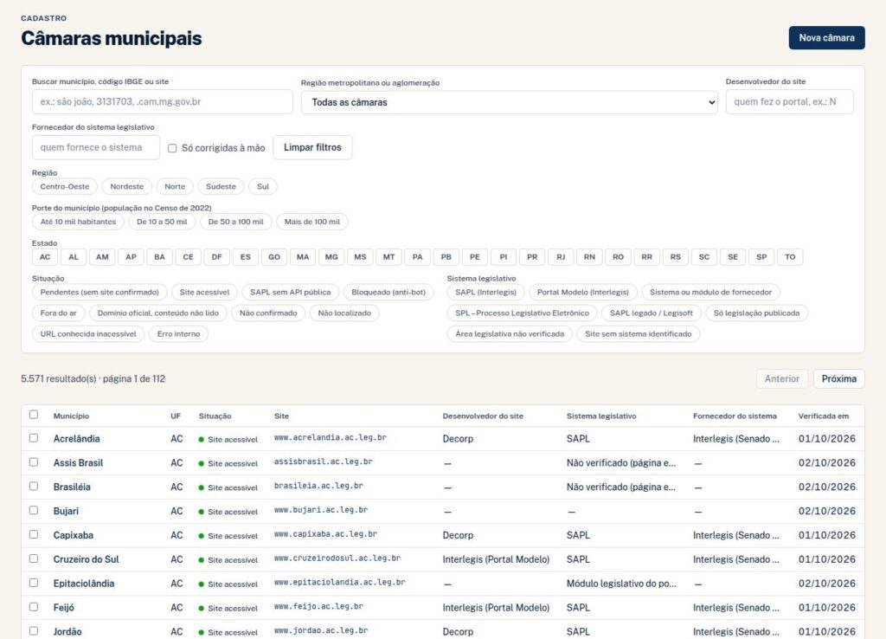Select SAPL (Interlegis) system filter

(486, 293)
